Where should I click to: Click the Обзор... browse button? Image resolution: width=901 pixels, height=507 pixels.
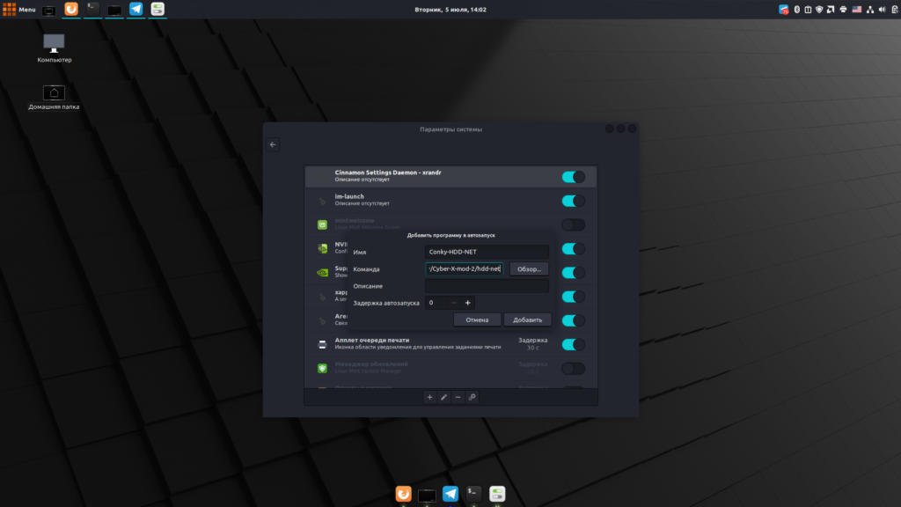click(x=529, y=269)
